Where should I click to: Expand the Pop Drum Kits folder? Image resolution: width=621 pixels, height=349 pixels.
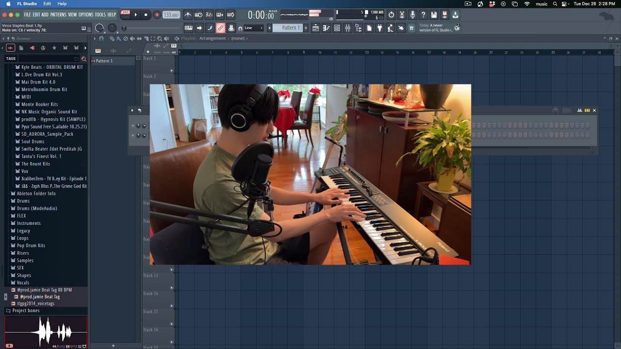click(31, 245)
